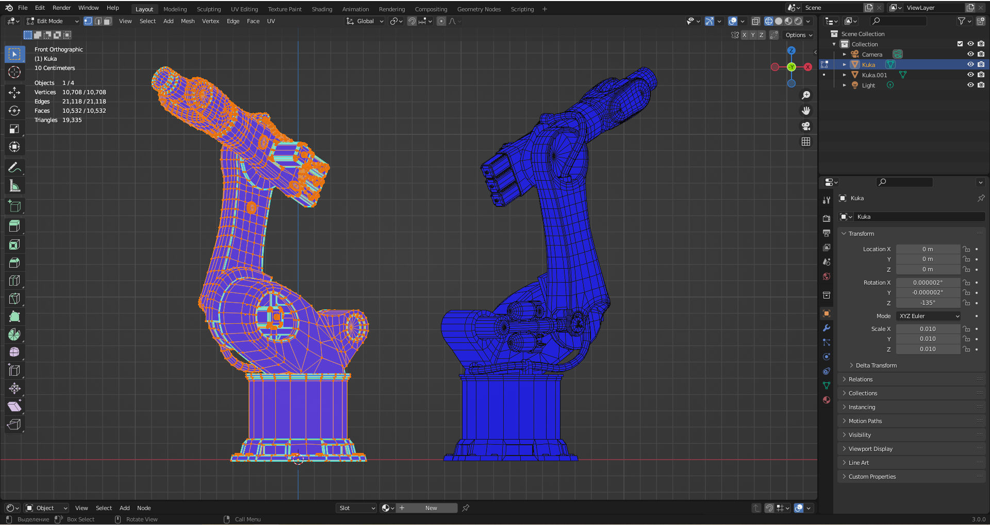The height and width of the screenshot is (525, 990).
Task: Select the Inset Faces tool
Action: [x=14, y=244]
